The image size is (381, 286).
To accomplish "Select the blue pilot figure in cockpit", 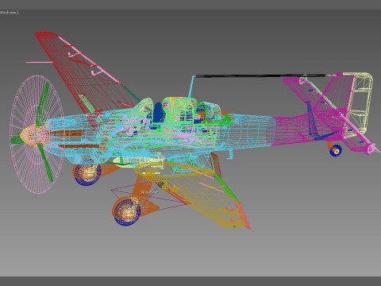I will click(x=159, y=113).
